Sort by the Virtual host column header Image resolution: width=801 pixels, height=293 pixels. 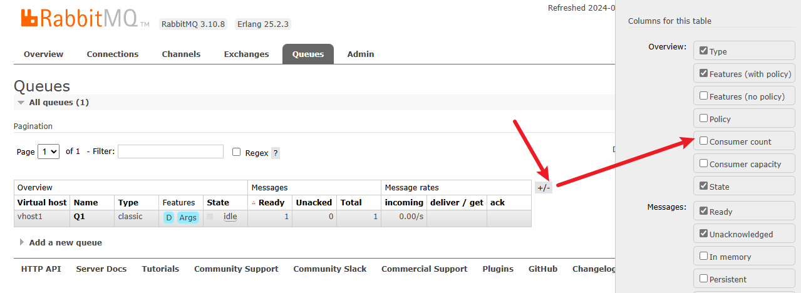41,203
